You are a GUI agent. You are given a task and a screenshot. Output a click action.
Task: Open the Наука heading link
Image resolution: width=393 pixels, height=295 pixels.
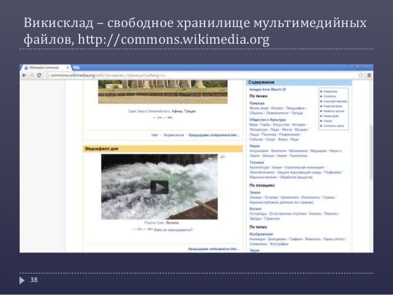254,146
